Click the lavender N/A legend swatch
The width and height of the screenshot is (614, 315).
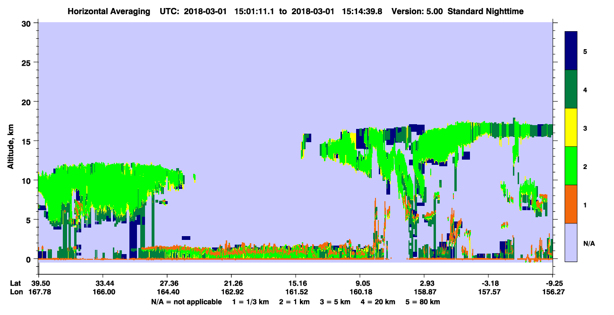[571, 242]
